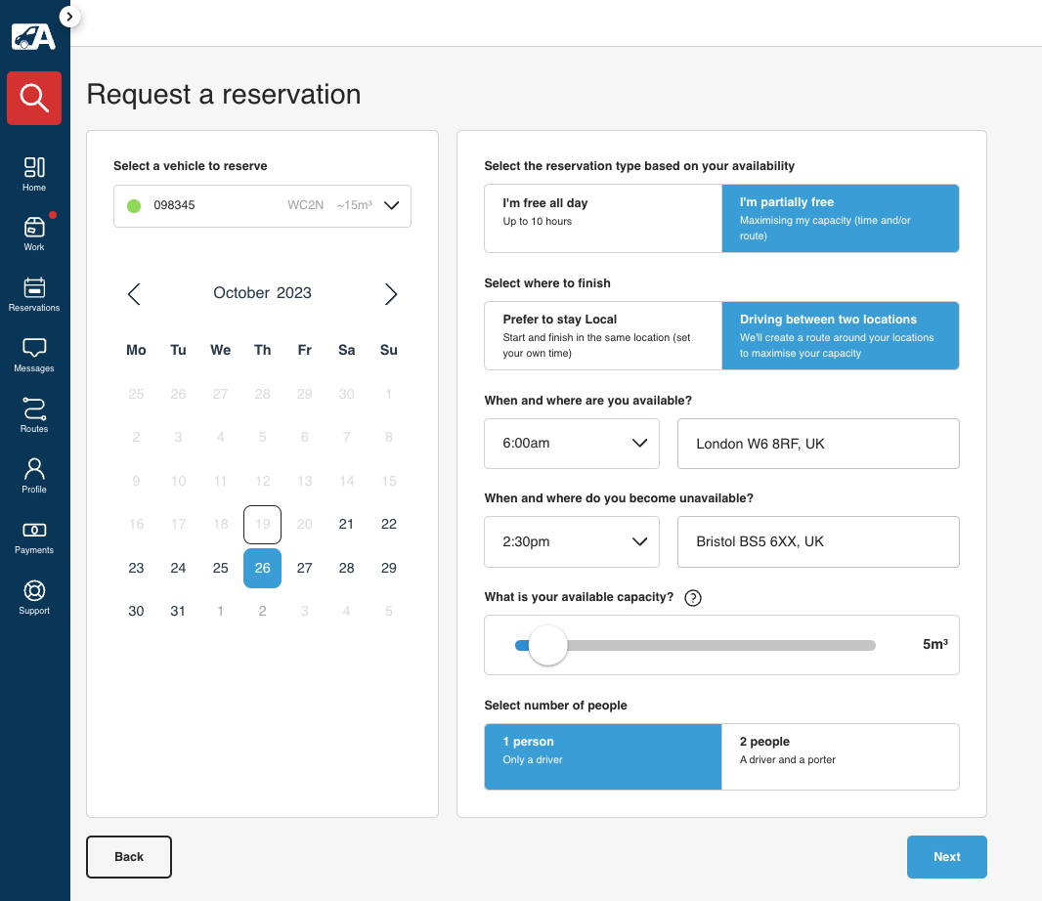1042x901 pixels.
Task: Access the Payments section
Action: point(34,536)
